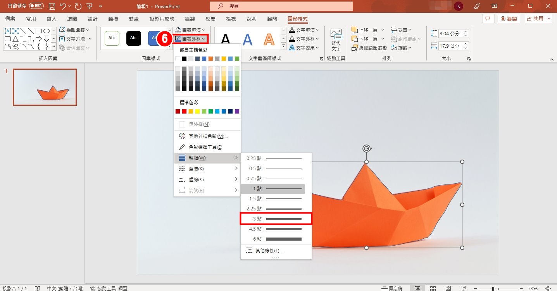Select the 圖形格式 tab

pyautogui.click(x=298, y=19)
